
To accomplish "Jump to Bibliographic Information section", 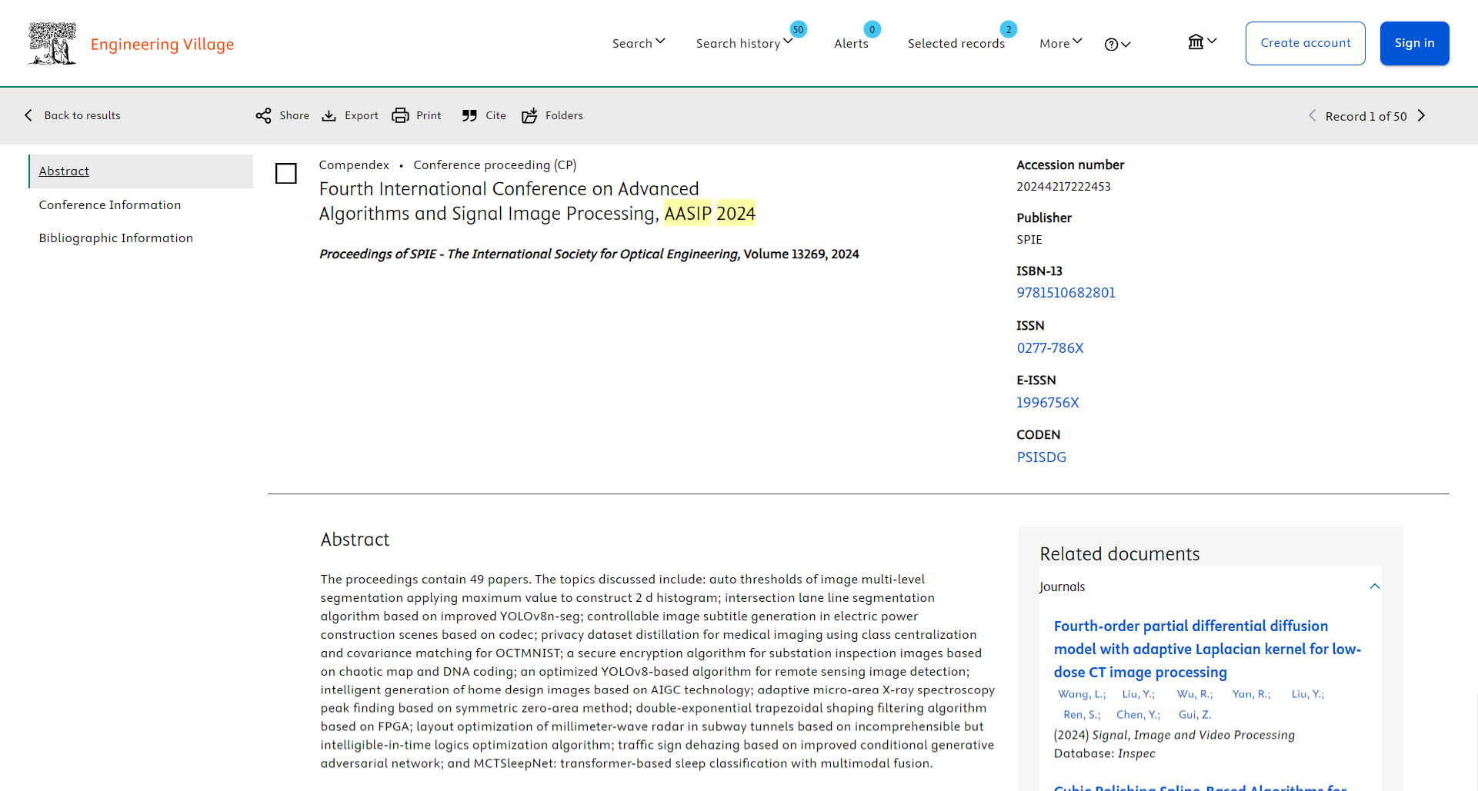I will (116, 238).
